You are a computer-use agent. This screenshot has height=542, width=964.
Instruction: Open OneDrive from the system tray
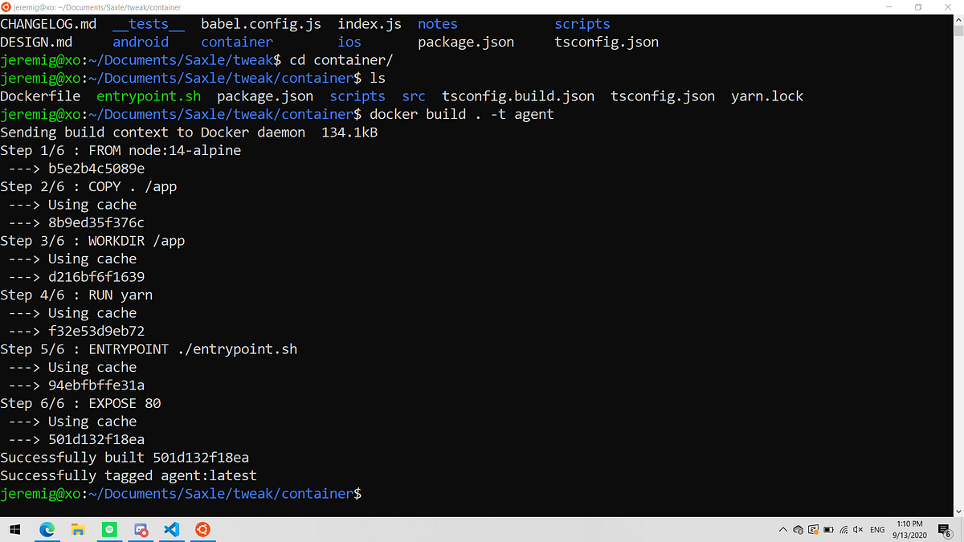(x=798, y=529)
